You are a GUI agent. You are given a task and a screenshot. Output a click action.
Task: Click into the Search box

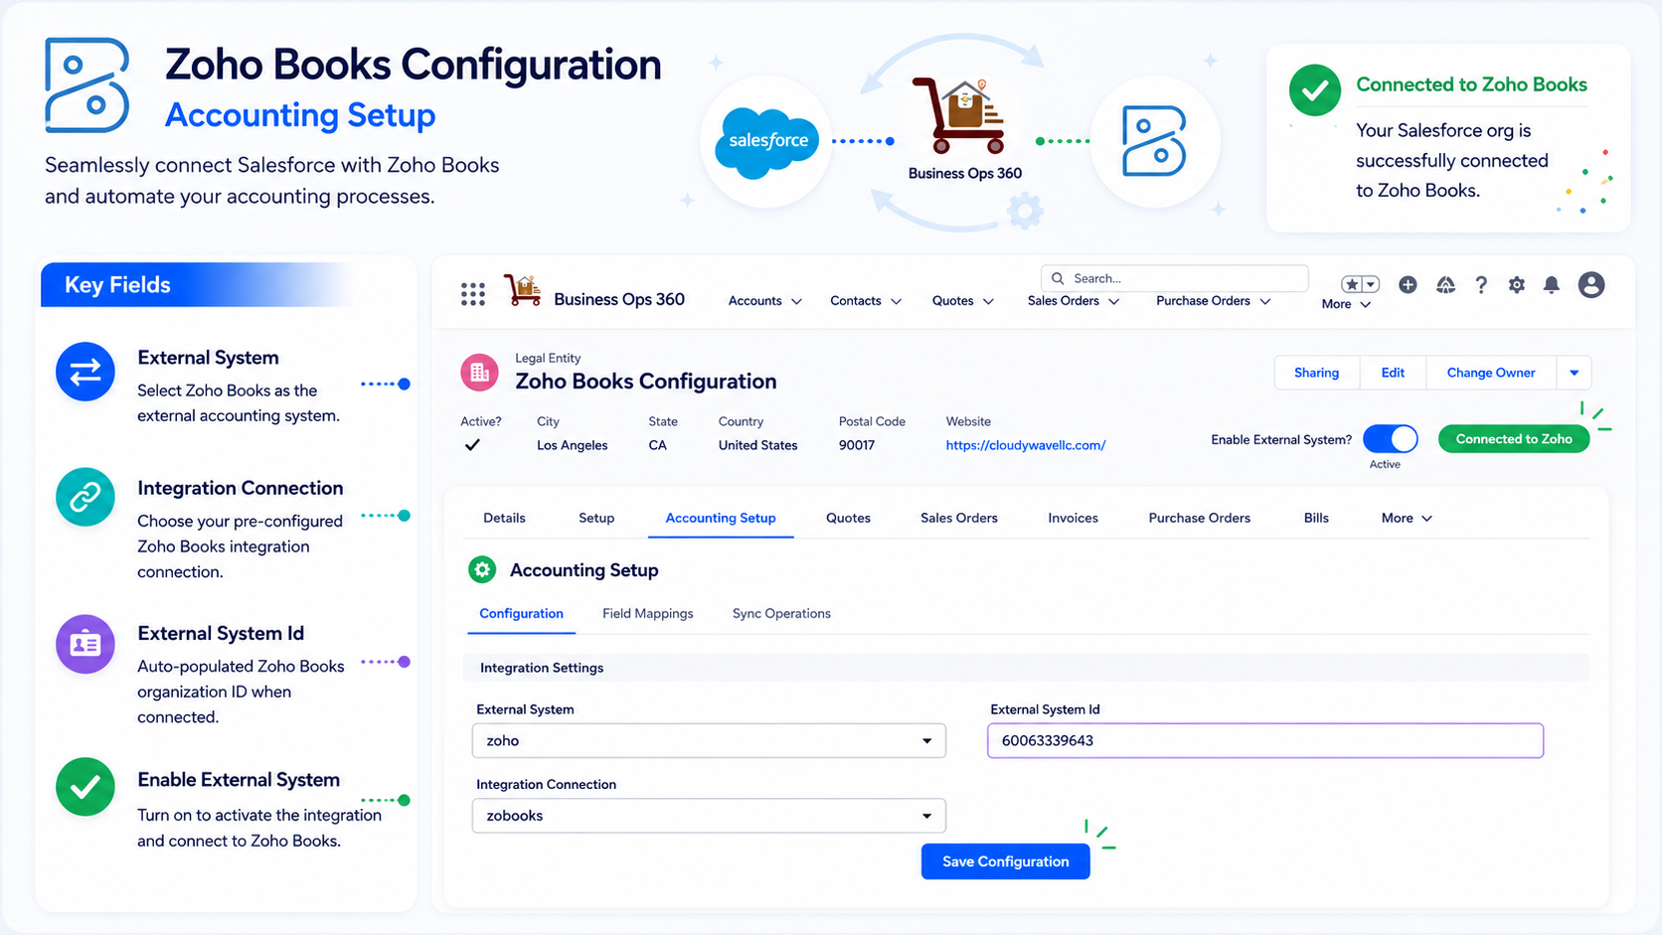1175,278
